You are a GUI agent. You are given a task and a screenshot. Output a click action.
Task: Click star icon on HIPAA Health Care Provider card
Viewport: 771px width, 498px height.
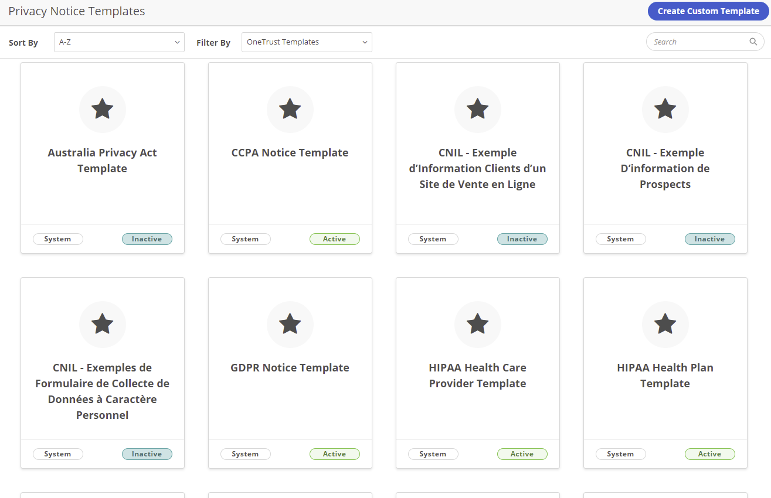[x=478, y=324]
